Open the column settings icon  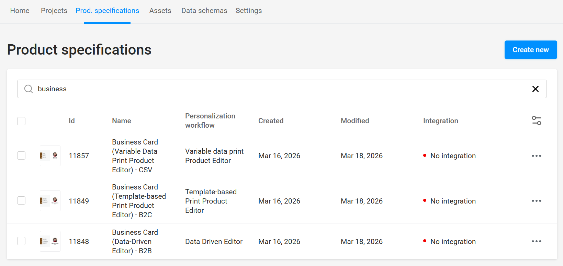click(536, 120)
